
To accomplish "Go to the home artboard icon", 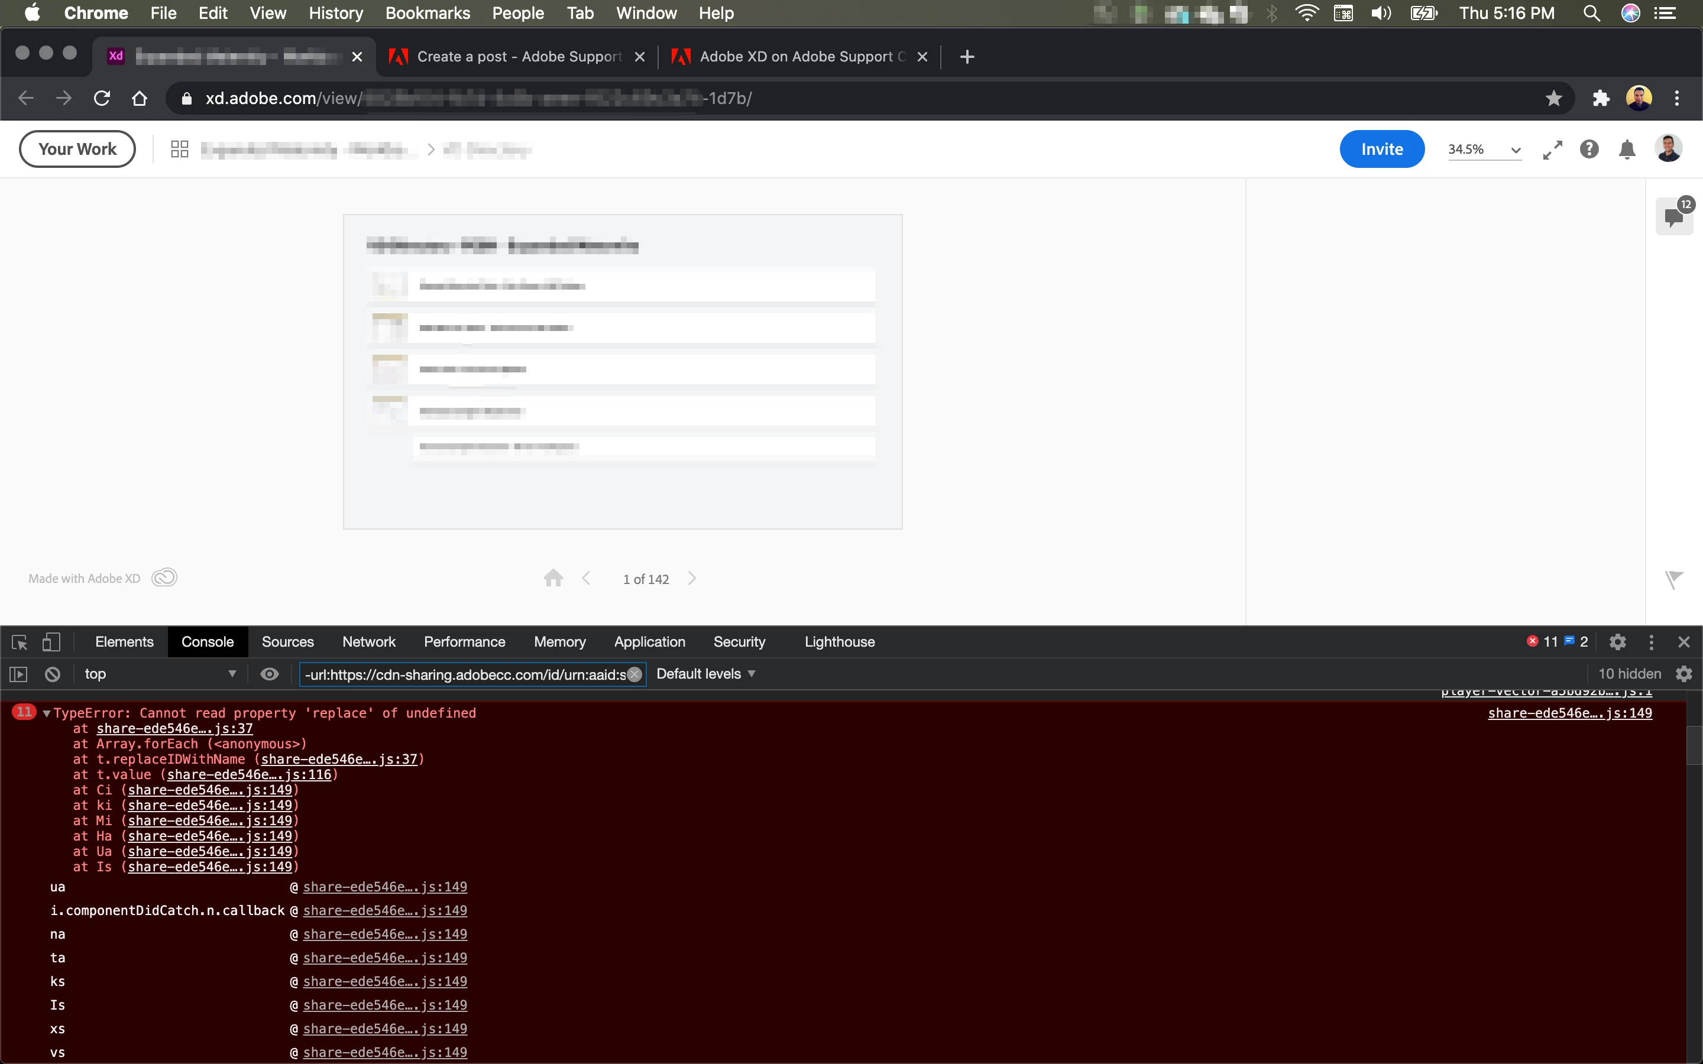I will click(x=553, y=579).
